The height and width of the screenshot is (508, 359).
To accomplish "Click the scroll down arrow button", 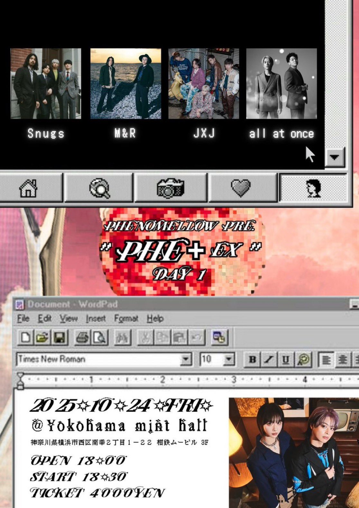I will pos(335,157).
